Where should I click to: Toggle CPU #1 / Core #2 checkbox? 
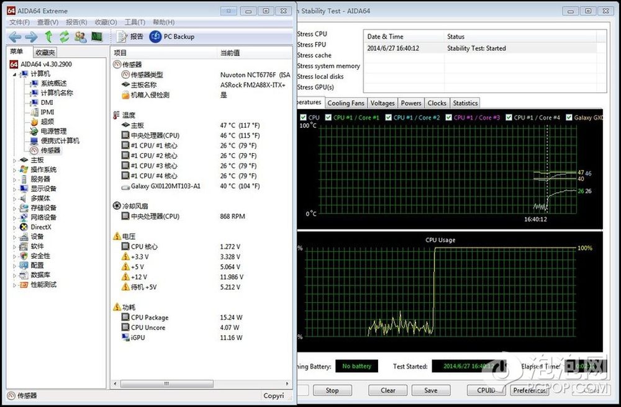(389, 117)
